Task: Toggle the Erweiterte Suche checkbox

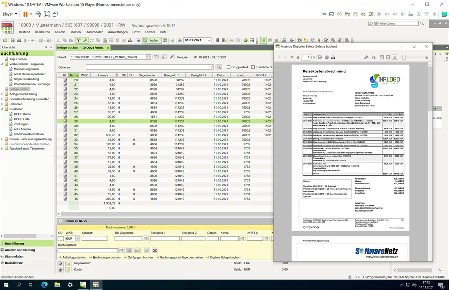Action: coord(253,67)
